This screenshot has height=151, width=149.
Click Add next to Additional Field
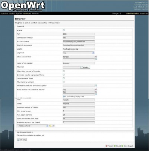[x=52, y=126]
